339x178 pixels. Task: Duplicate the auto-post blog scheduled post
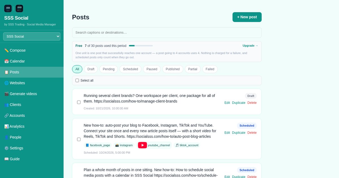pyautogui.click(x=239, y=133)
